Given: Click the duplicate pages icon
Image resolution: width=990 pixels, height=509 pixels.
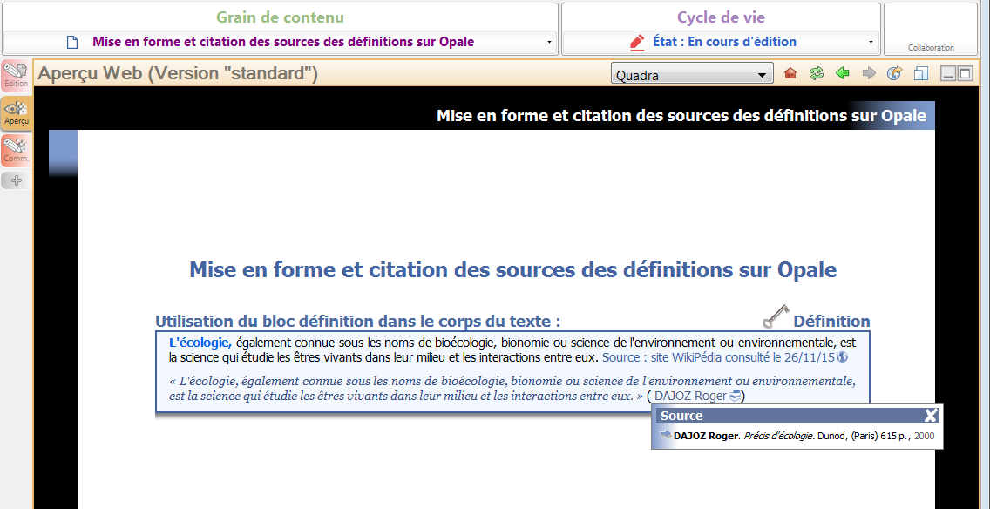Looking at the screenshot, I should click(x=920, y=74).
